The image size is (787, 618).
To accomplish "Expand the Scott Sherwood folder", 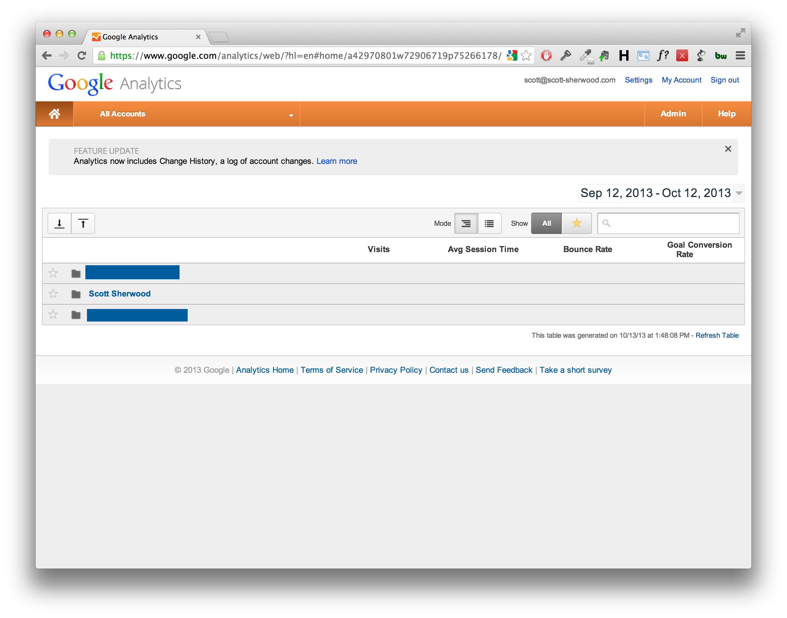I will click(76, 294).
